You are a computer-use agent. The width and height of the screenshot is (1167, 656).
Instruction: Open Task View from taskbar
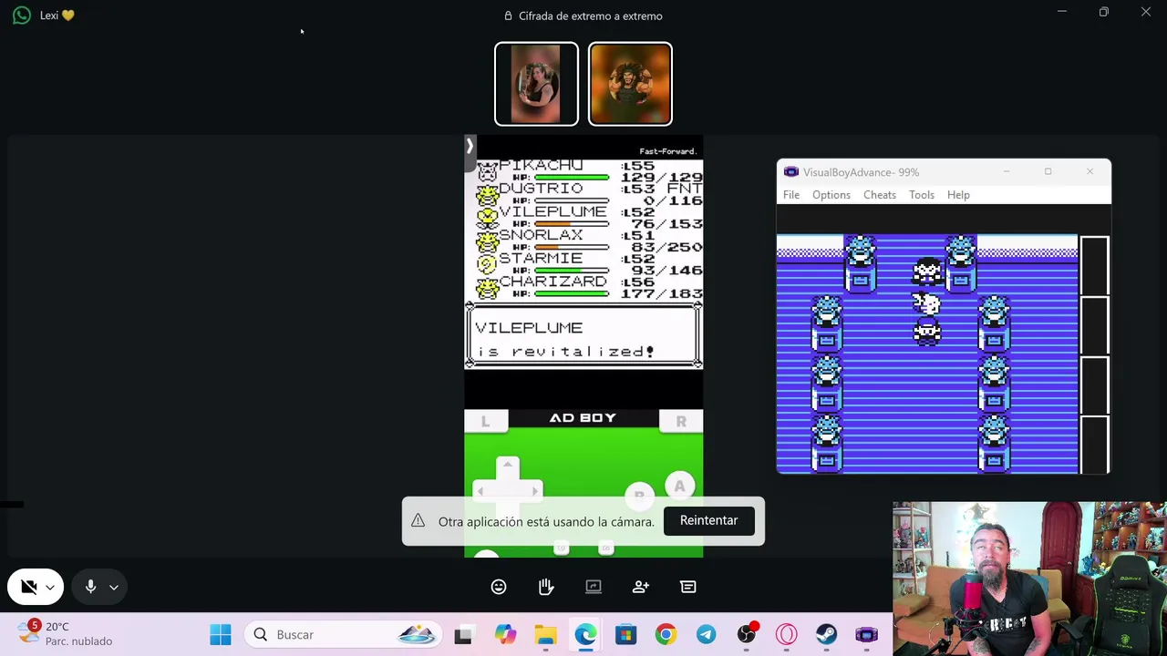pos(463,635)
